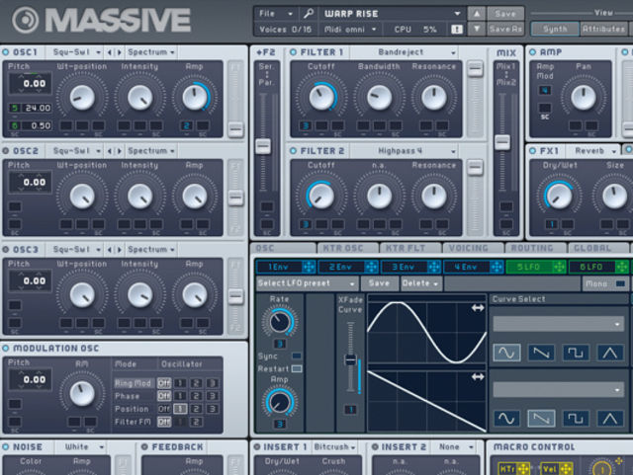633x475 pixels.
Task: Open the WARP RISE preset dropdown
Action: 393,14
